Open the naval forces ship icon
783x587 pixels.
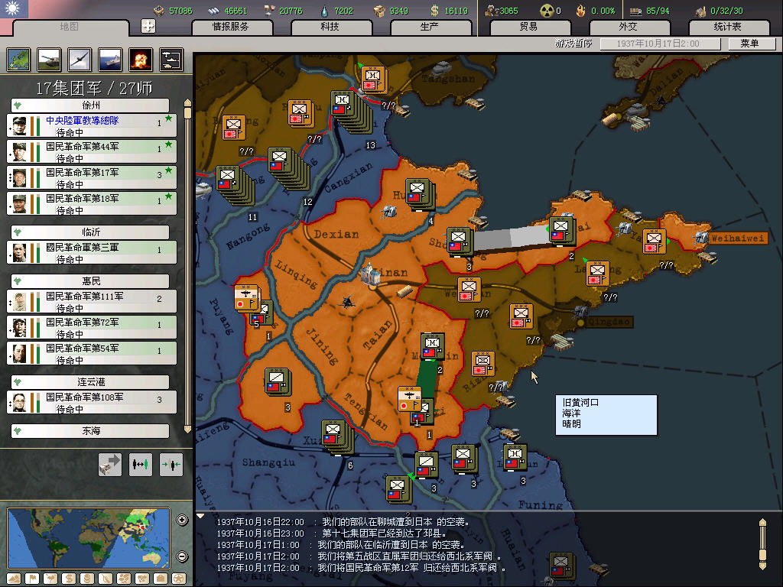coord(110,60)
